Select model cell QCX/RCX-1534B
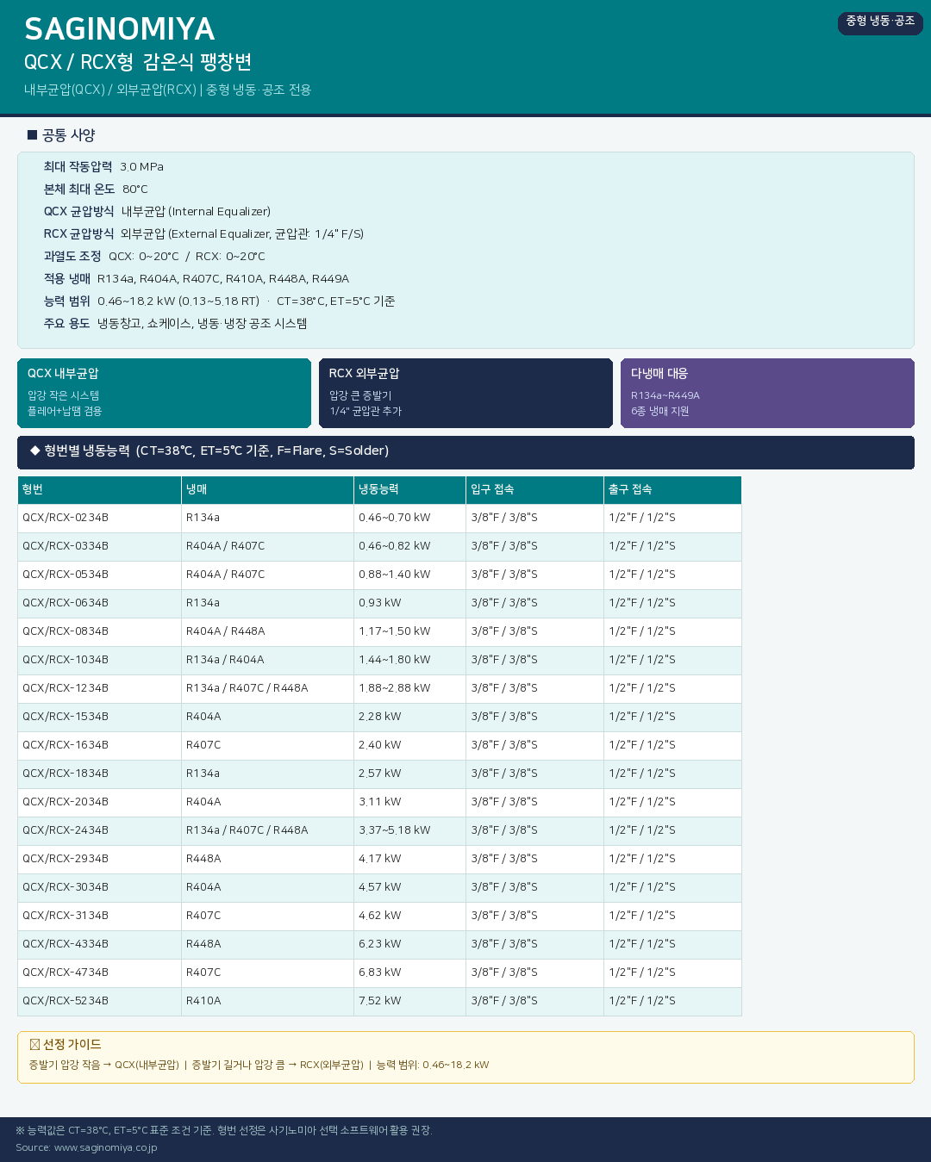The height and width of the screenshot is (1162, 931). pyautogui.click(x=99, y=717)
